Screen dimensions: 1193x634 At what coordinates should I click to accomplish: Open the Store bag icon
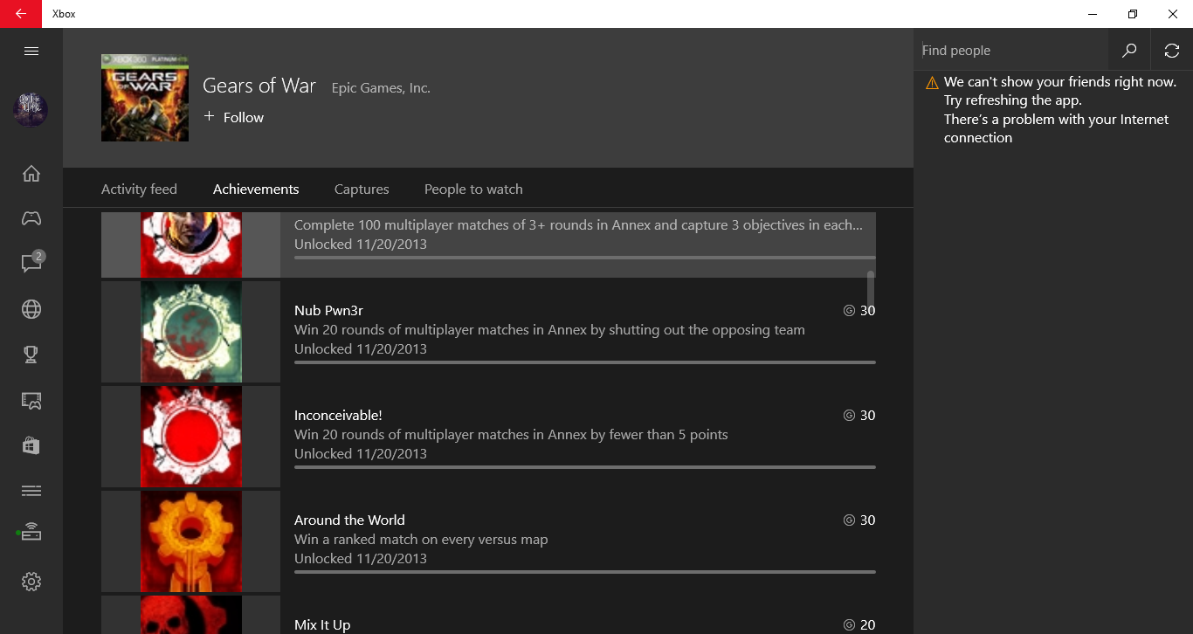[x=31, y=445]
